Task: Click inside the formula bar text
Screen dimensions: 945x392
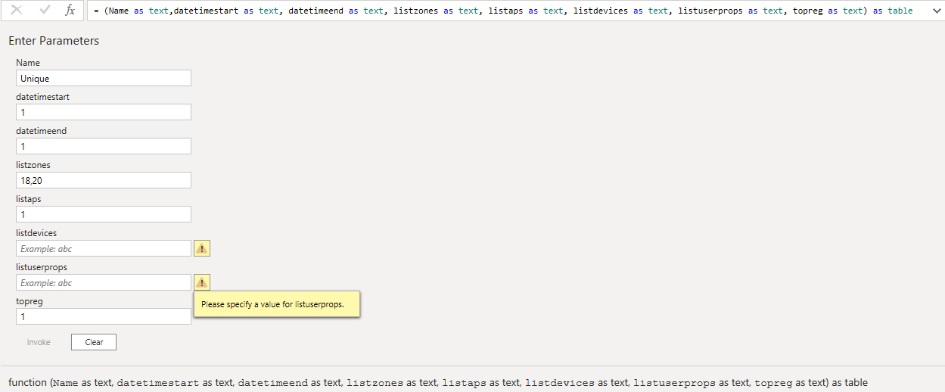Action: 503,11
